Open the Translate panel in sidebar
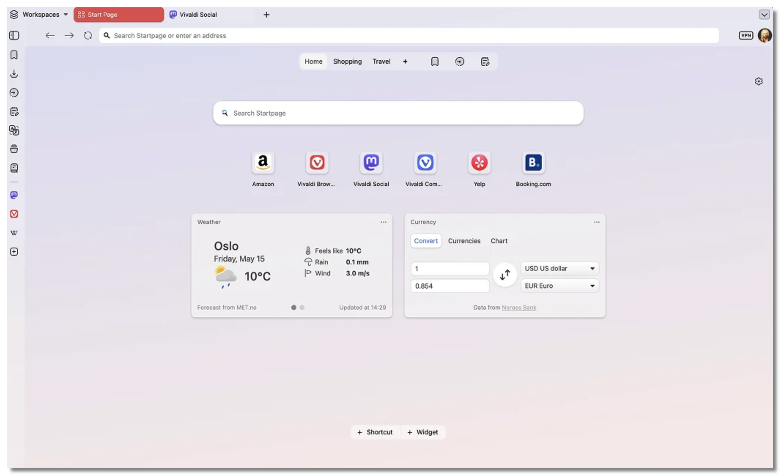Image resolution: width=780 pixels, height=475 pixels. coord(14,130)
